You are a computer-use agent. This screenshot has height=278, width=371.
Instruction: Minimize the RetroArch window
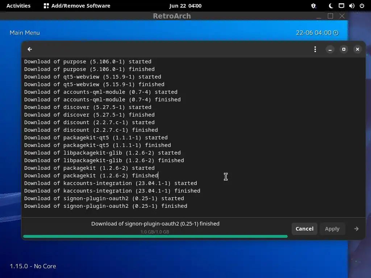319,16
